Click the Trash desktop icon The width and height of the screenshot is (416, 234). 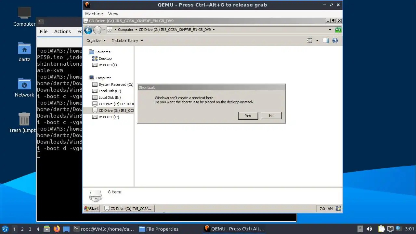tap(24, 123)
